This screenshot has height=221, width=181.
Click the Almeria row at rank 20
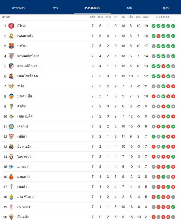coord(89,217)
